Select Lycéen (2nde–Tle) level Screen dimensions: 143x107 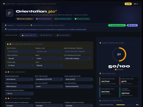point(29,35)
